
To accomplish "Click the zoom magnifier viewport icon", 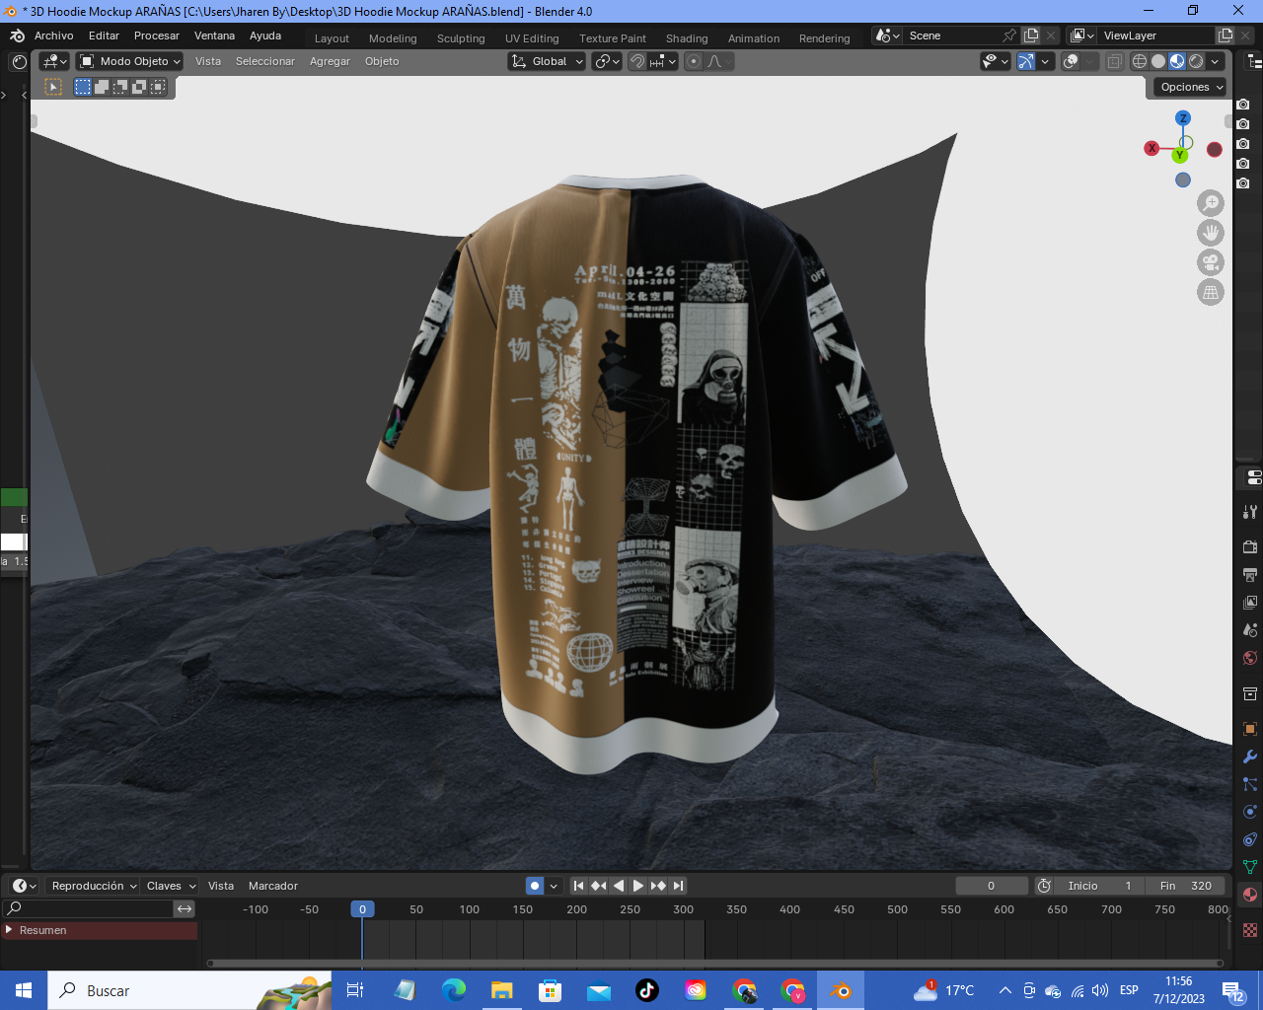I will tap(1211, 203).
